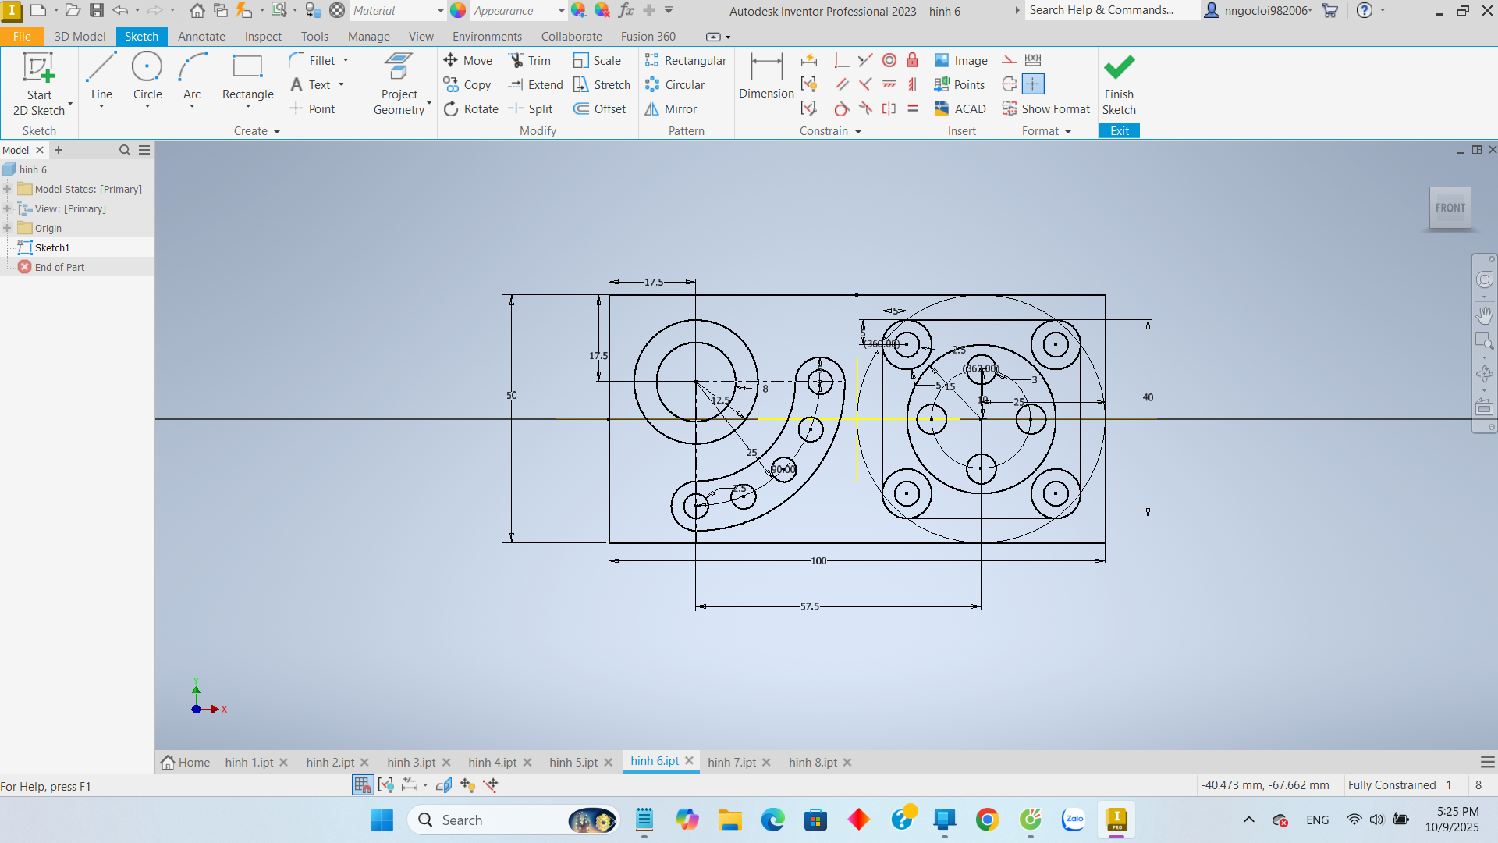Toggle the Center Point format button

coord(1032,84)
